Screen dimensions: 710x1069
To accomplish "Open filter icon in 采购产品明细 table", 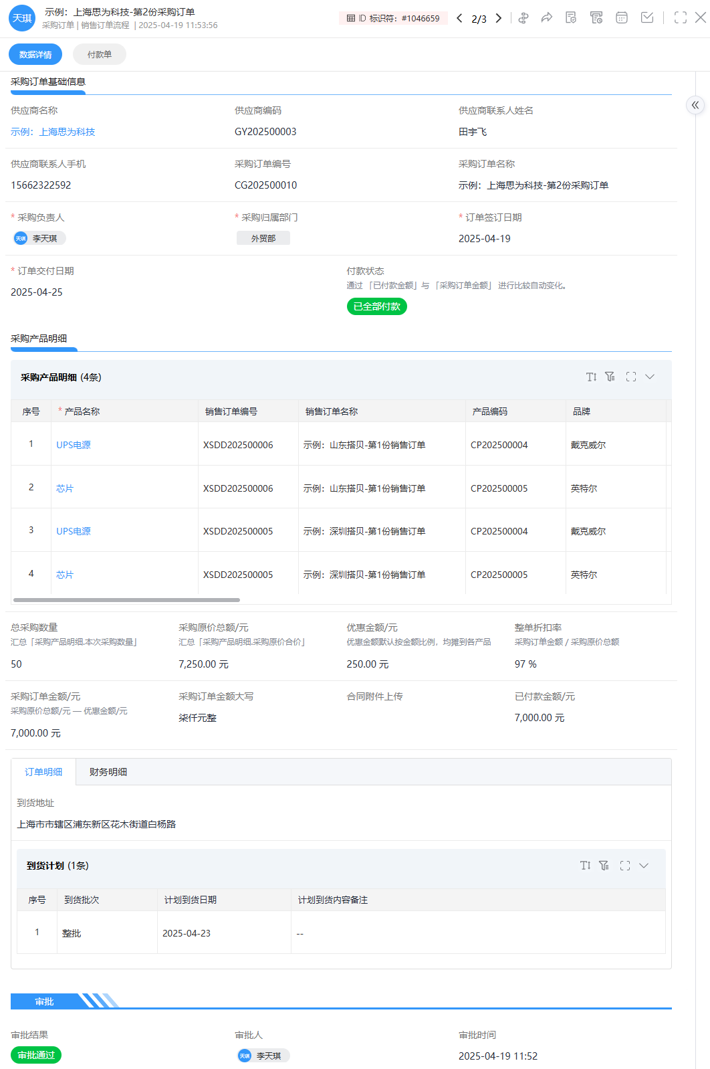I will click(x=610, y=377).
